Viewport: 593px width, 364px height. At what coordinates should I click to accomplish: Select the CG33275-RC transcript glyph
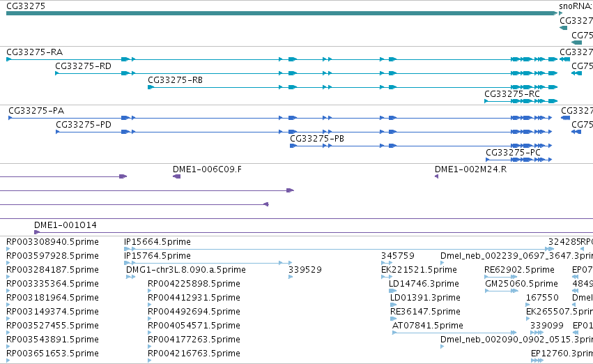point(521,101)
